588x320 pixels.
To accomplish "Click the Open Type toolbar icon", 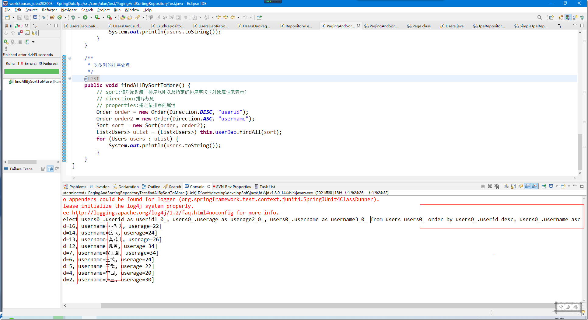I will coord(123,17).
